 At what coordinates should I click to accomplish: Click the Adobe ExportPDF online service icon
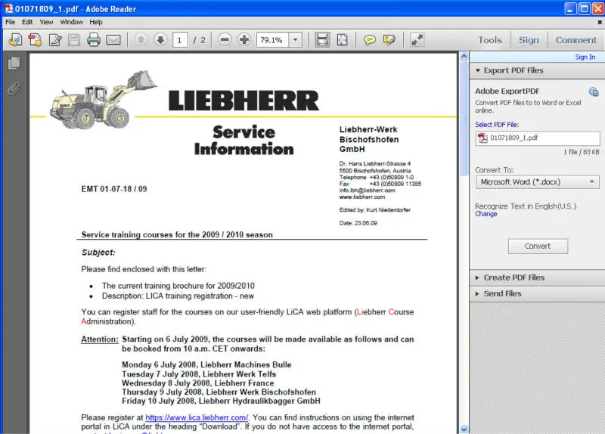coord(594,91)
